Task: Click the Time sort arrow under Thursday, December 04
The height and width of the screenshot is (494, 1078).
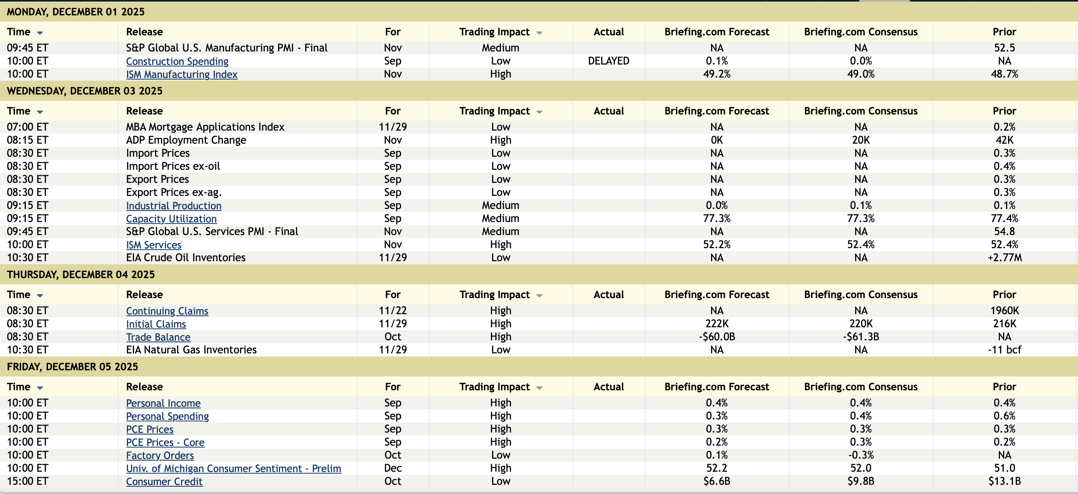Action: pyautogui.click(x=40, y=295)
